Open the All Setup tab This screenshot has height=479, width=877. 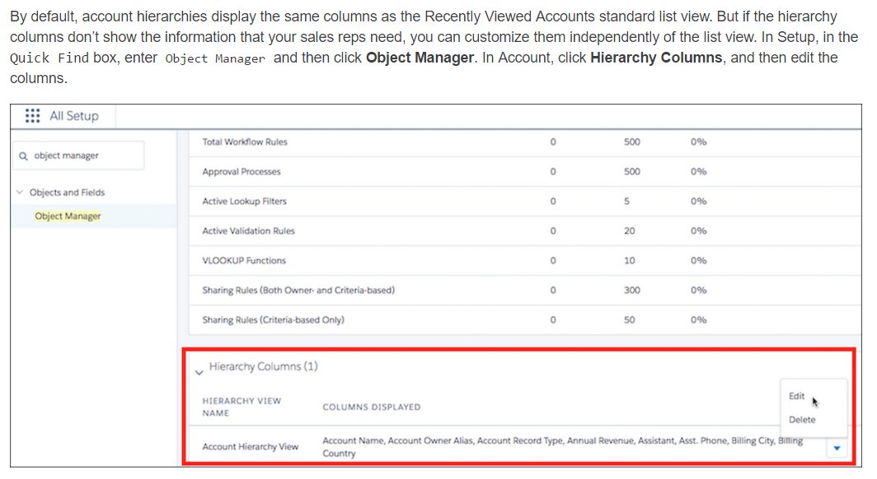click(74, 115)
